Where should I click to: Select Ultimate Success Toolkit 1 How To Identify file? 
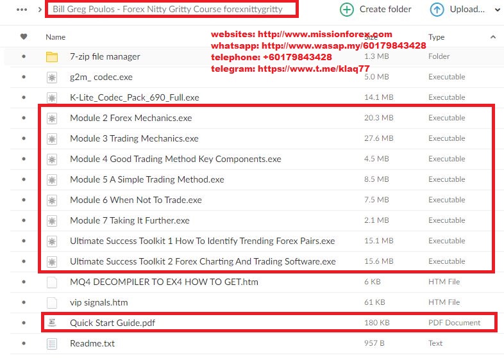[203, 241]
